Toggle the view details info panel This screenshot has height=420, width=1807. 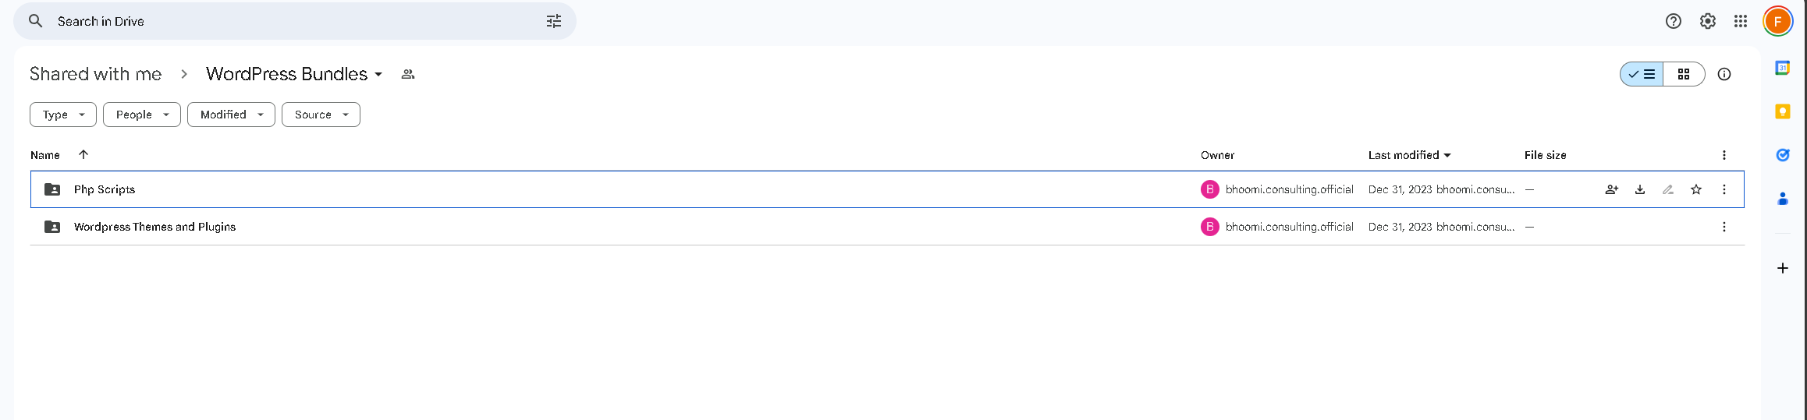(1724, 74)
